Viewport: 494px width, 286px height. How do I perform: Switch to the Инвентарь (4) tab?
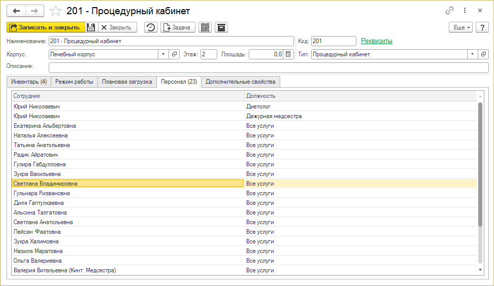point(29,82)
